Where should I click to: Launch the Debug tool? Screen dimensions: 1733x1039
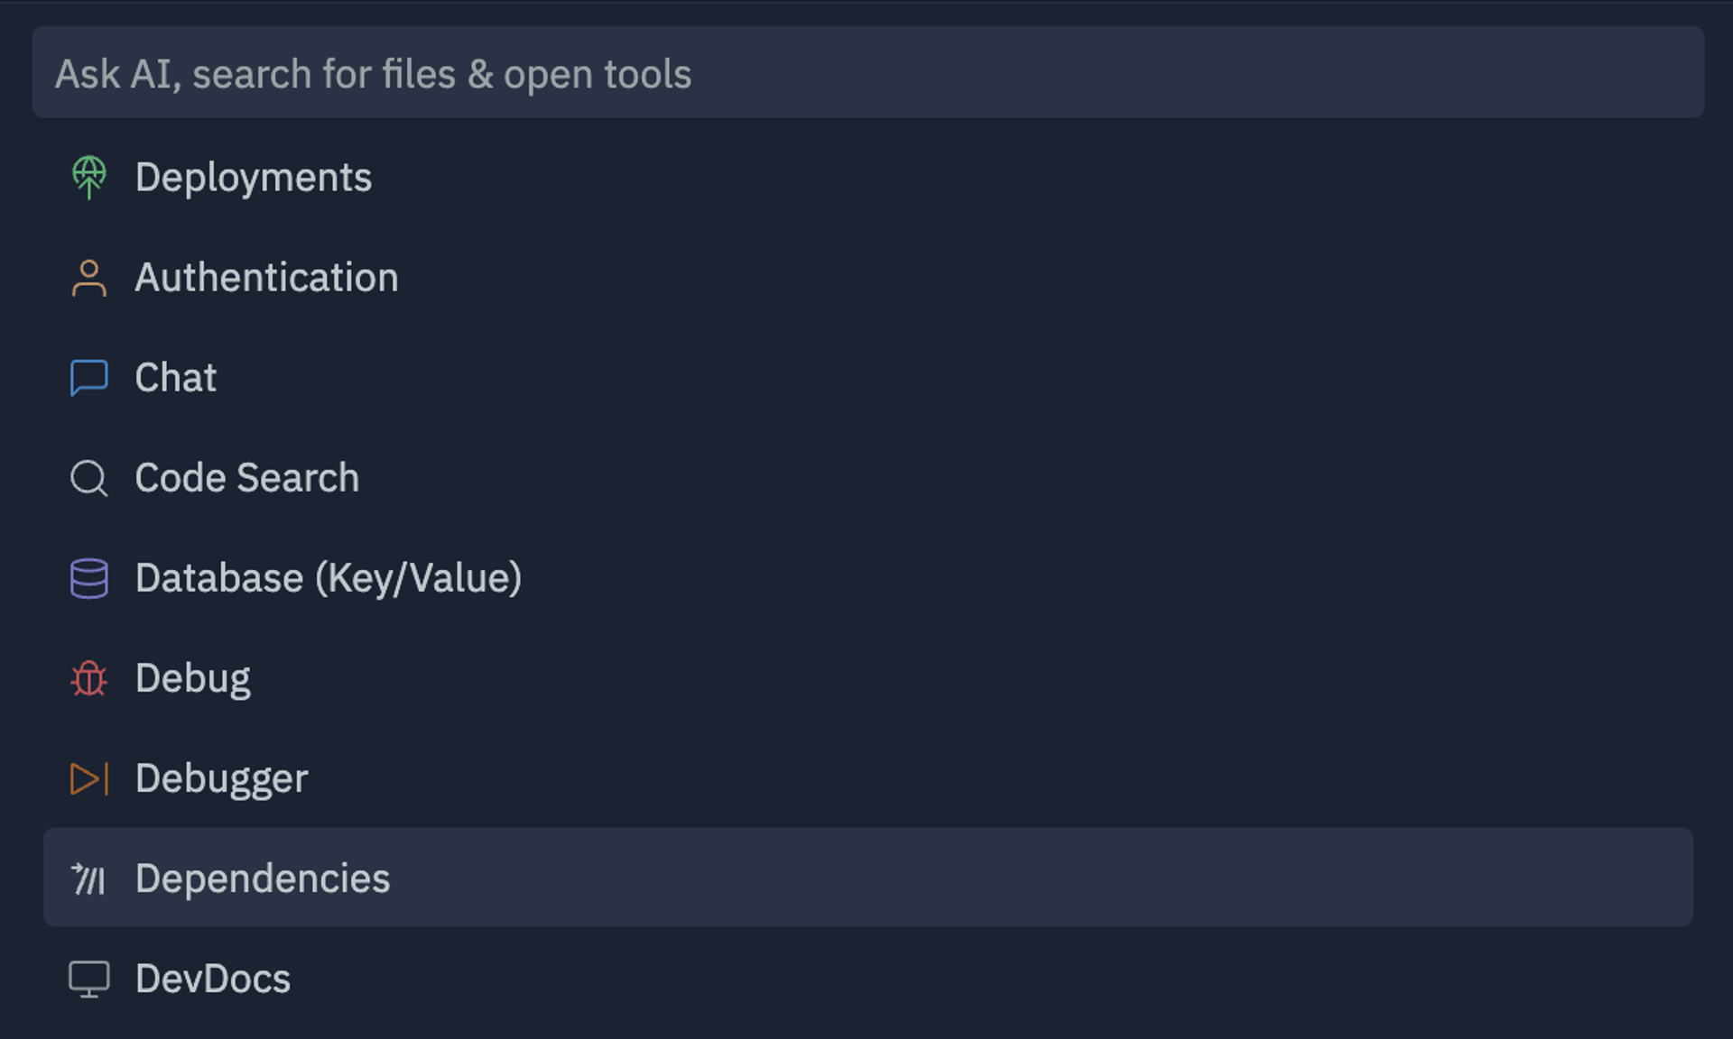point(192,678)
